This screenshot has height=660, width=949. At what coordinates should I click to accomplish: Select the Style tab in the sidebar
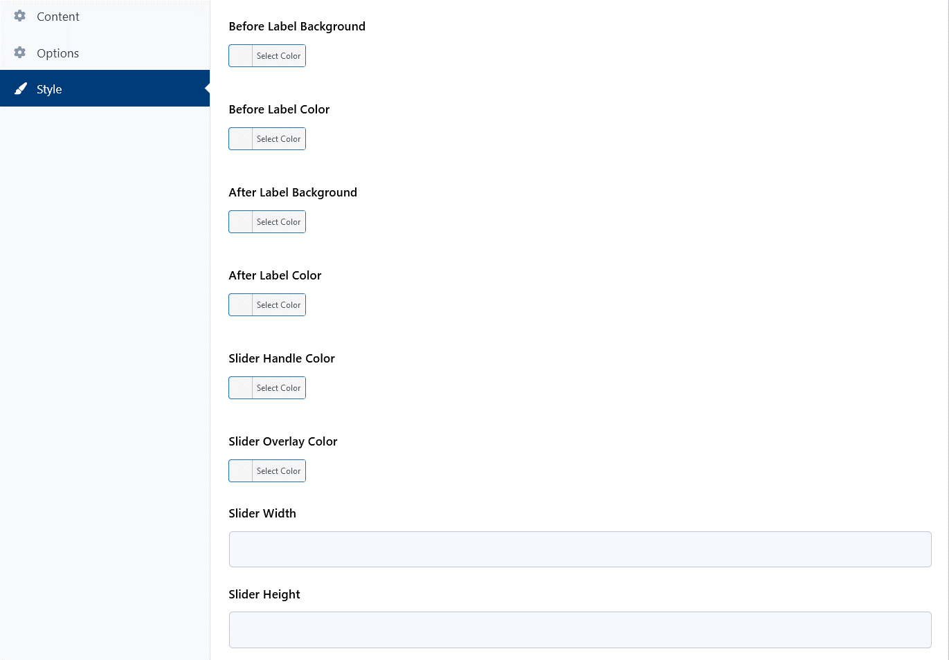[49, 89]
